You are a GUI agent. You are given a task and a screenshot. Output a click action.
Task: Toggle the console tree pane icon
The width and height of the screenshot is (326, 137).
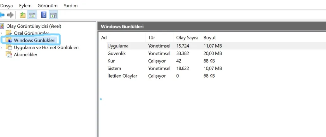coord(32,15)
